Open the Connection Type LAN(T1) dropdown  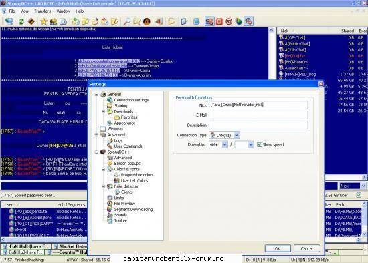click(237, 135)
